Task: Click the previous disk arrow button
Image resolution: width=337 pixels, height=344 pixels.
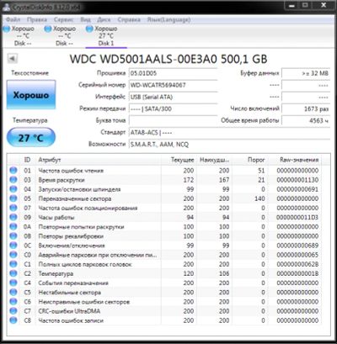Action: point(12,59)
